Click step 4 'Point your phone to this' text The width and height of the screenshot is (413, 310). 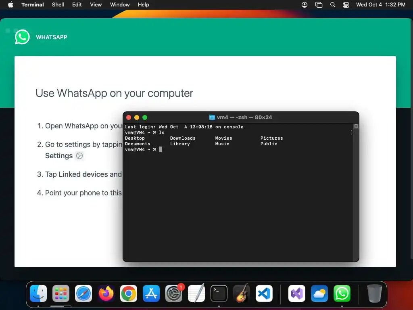click(x=83, y=193)
